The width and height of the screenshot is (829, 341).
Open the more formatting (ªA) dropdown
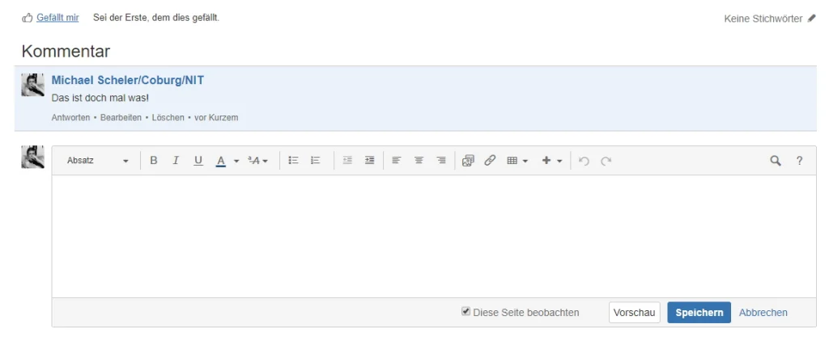(258, 161)
